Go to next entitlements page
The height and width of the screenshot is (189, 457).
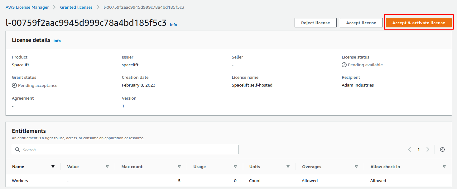click(428, 149)
